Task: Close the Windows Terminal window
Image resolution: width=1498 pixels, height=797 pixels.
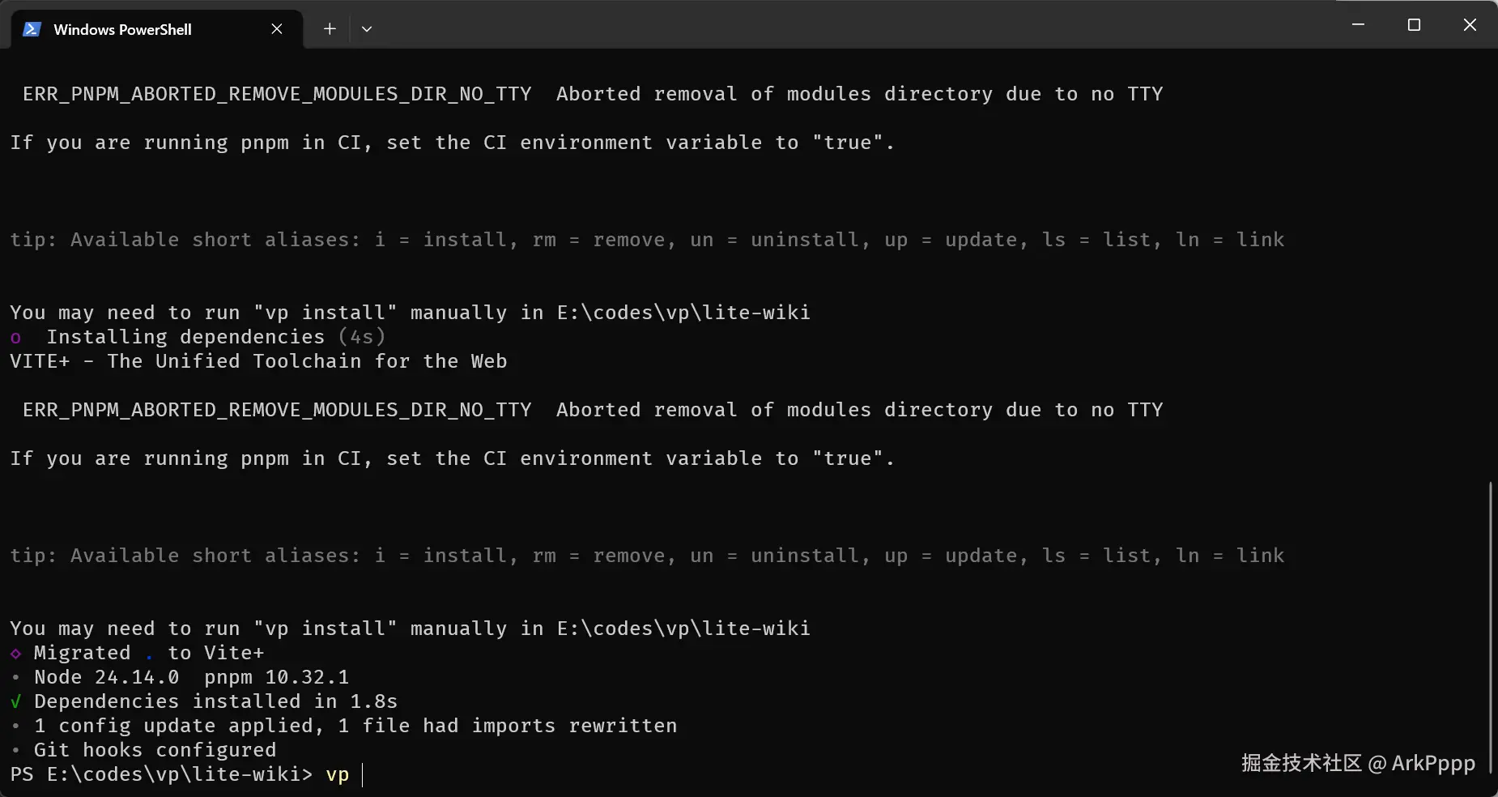Action: pyautogui.click(x=1470, y=25)
